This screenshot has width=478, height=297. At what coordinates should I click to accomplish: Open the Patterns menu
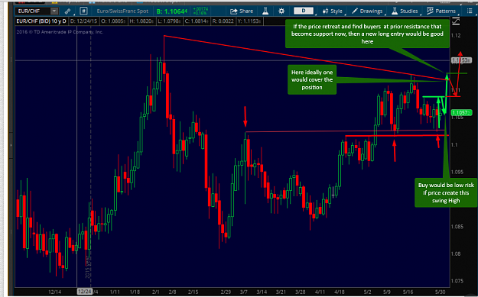coord(441,11)
